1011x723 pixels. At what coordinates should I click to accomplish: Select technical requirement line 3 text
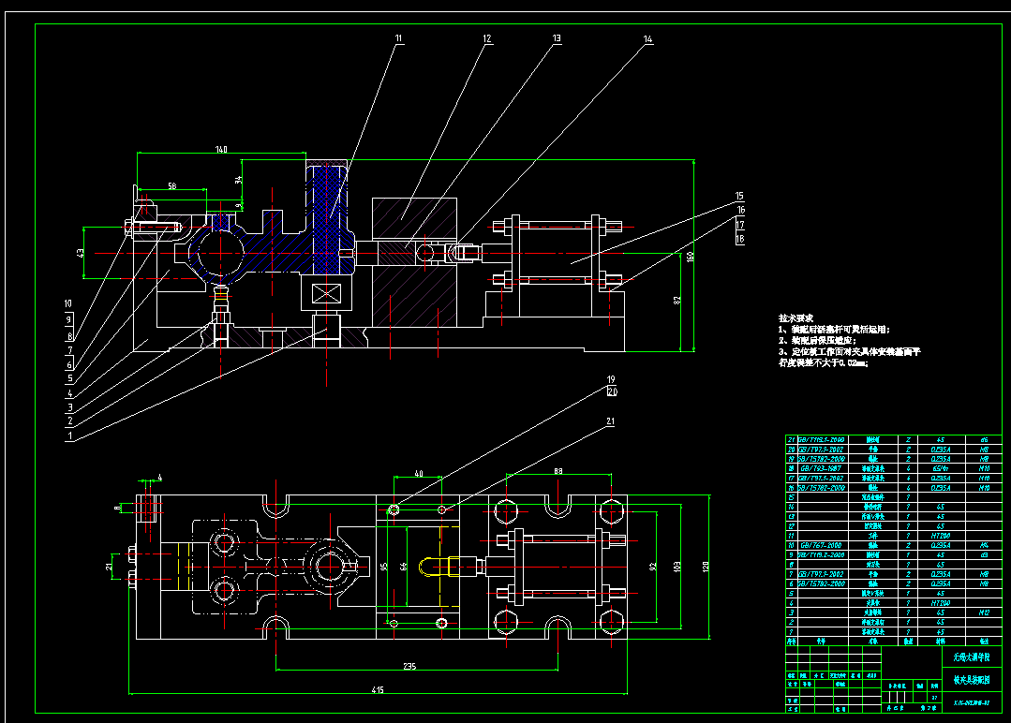[850, 357]
